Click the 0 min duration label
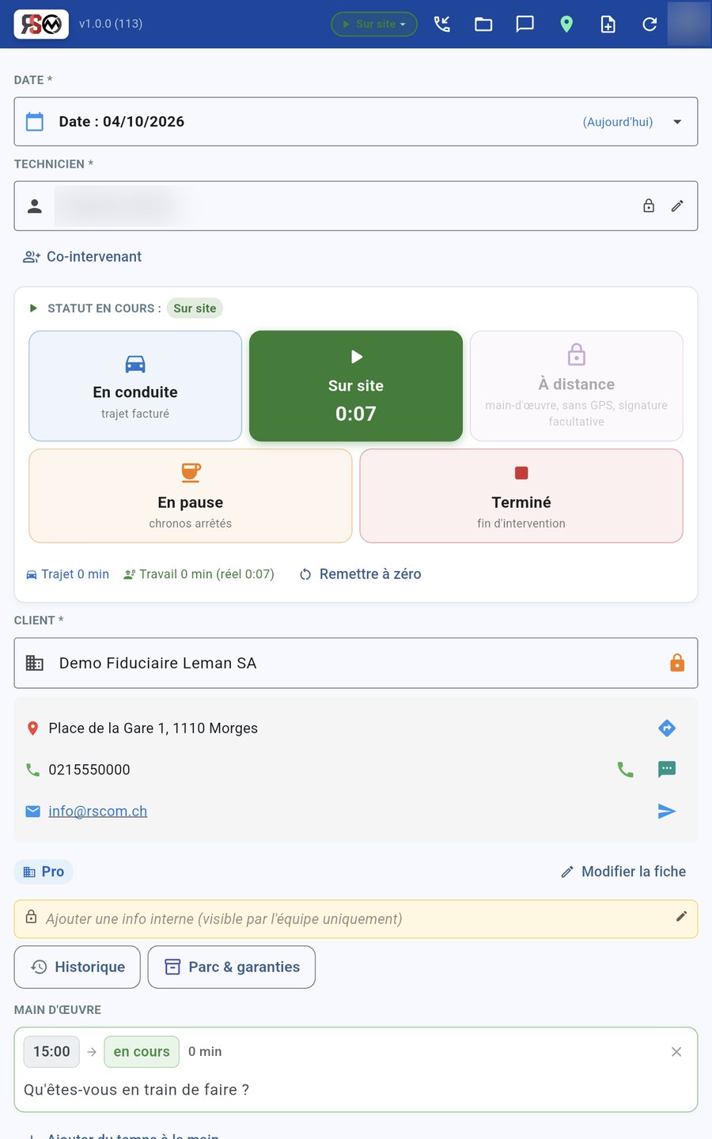The height and width of the screenshot is (1139, 712). [x=205, y=1052]
